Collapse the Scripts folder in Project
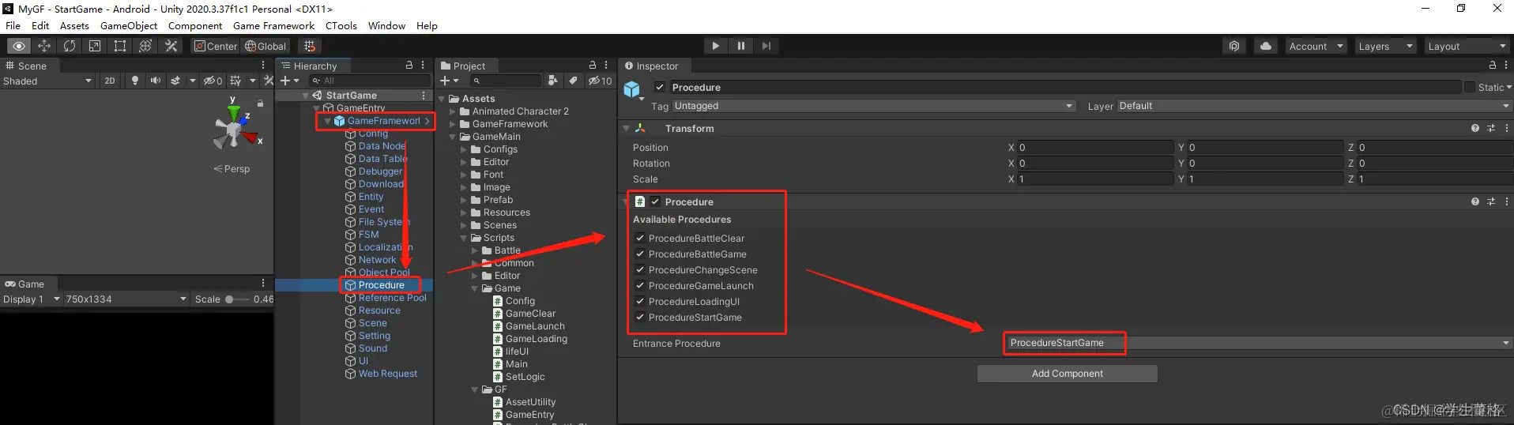This screenshot has height=425, width=1514. click(x=464, y=238)
